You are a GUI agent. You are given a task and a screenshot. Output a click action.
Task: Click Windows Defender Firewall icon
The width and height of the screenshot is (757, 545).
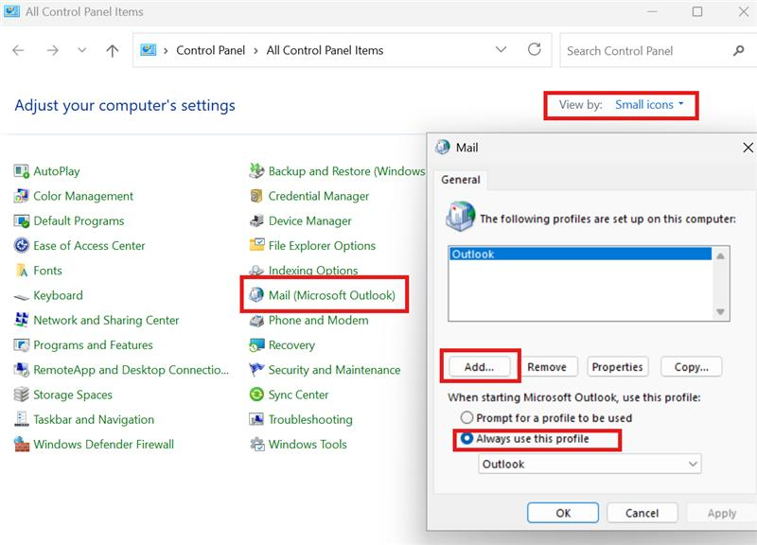21,444
